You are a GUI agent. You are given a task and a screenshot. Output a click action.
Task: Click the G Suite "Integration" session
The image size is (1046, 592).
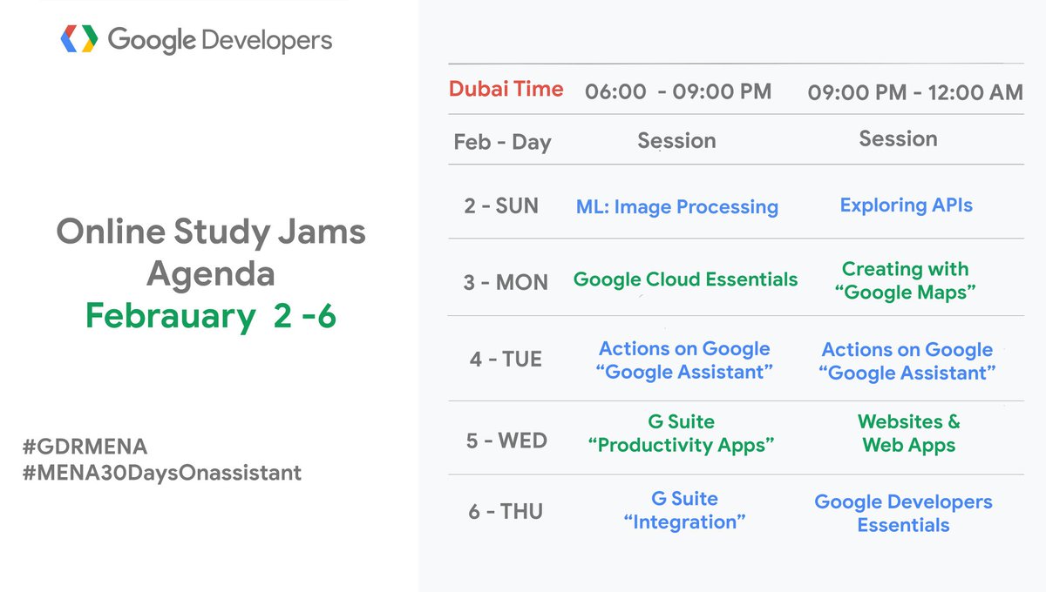click(x=685, y=511)
